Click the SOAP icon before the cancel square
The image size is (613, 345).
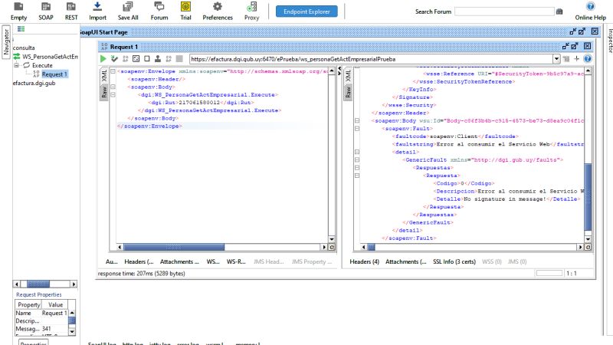169,59
